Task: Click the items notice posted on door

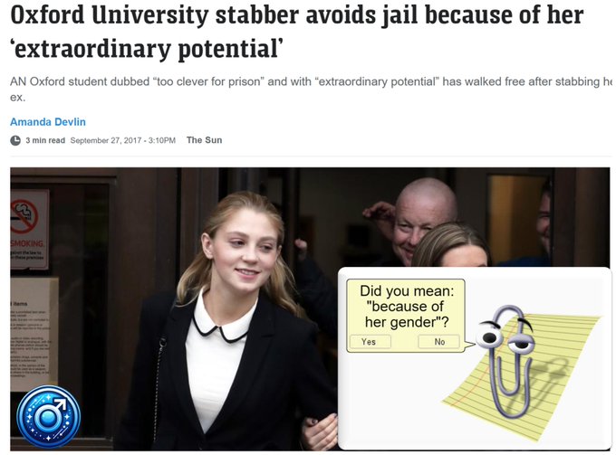Action: tap(34, 334)
